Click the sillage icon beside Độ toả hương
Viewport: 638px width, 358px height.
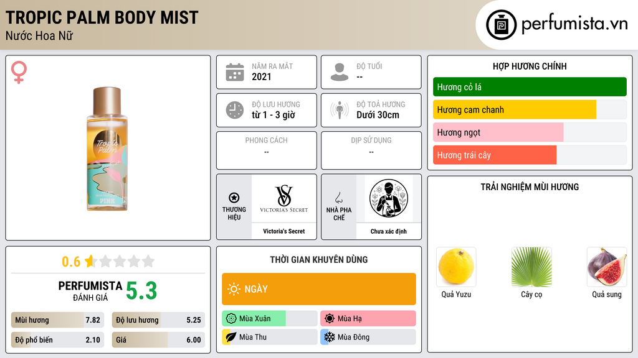tap(340, 110)
